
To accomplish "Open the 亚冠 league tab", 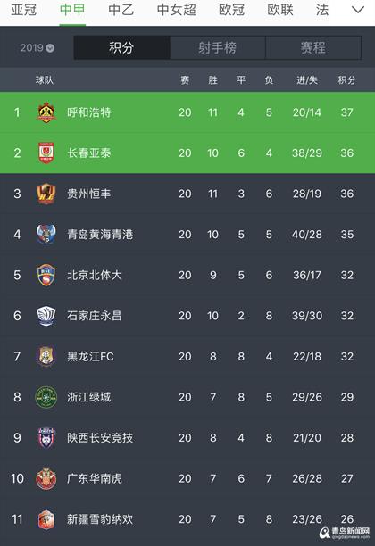I will tap(24, 10).
